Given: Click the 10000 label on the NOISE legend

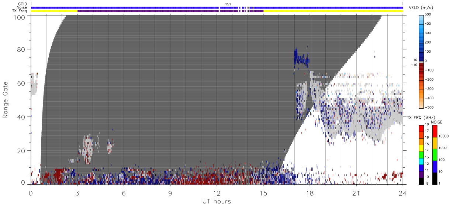Looking at the screenshot, I should click(x=444, y=136).
